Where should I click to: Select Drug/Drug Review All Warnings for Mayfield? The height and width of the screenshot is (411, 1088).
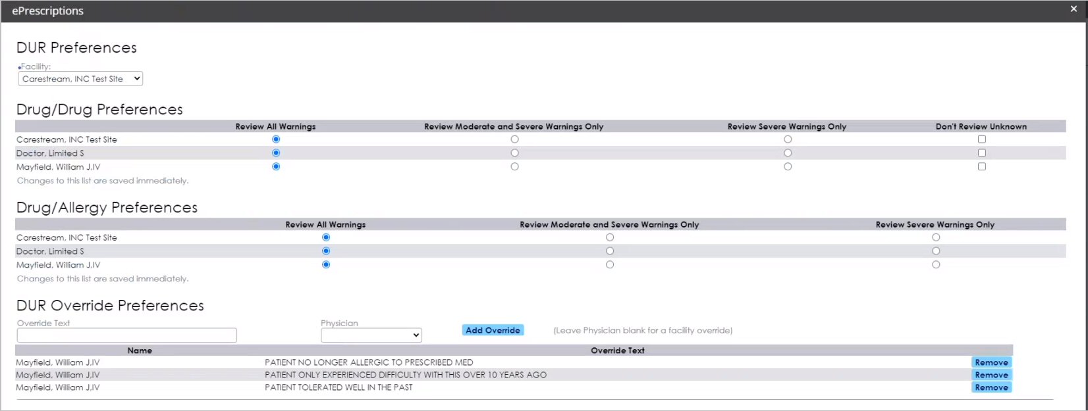pos(276,167)
